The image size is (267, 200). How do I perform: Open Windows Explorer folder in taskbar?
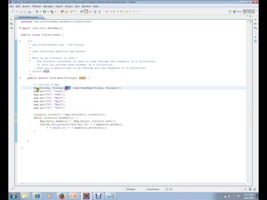25,196
